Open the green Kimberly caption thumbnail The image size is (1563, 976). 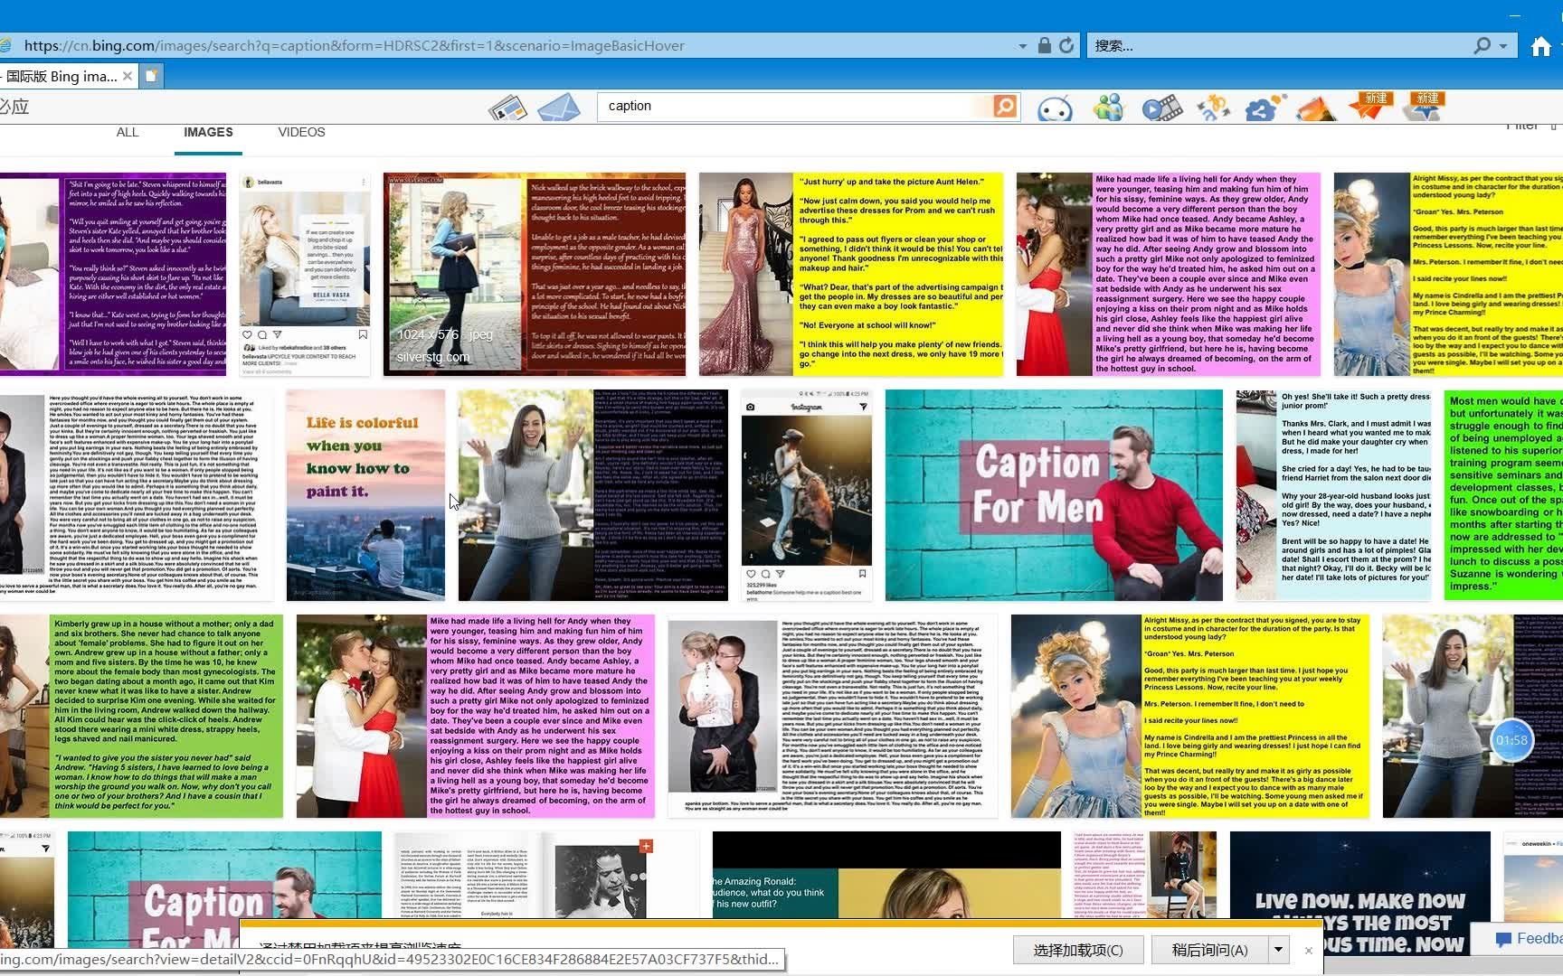[x=141, y=717]
